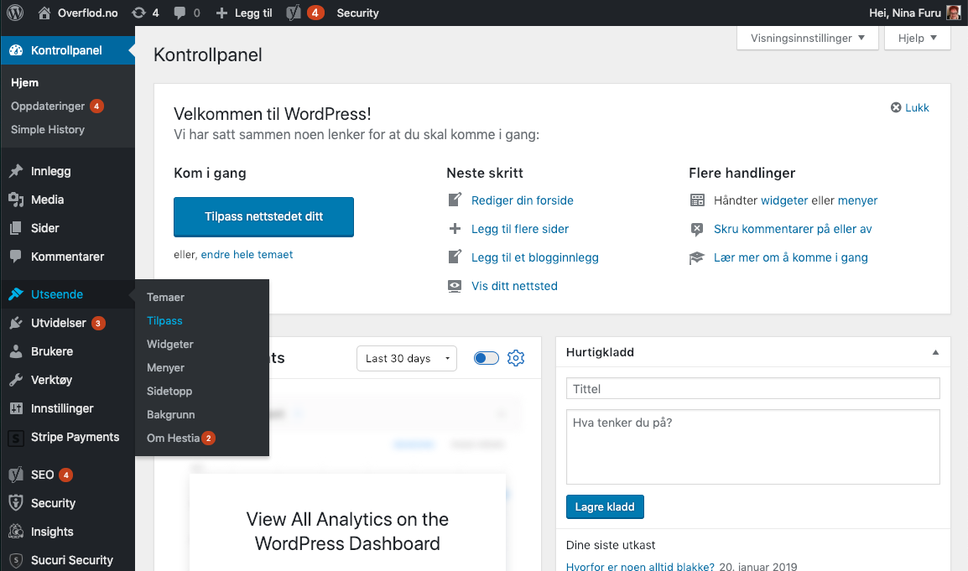Click the Security shield icon in sidebar

click(16, 503)
